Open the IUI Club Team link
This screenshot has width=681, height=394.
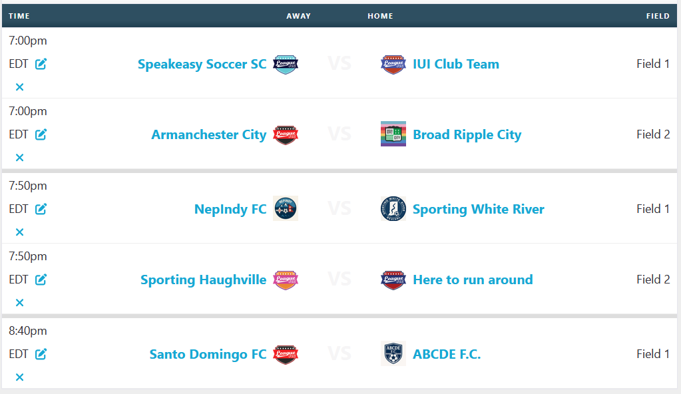coord(455,64)
